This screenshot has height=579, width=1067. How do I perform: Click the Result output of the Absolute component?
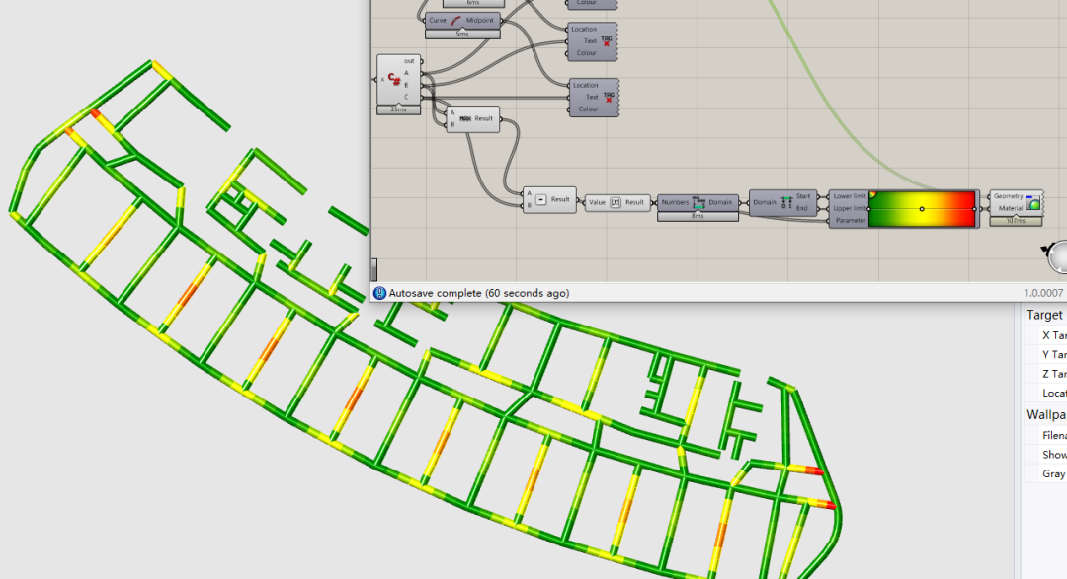pyautogui.click(x=634, y=202)
